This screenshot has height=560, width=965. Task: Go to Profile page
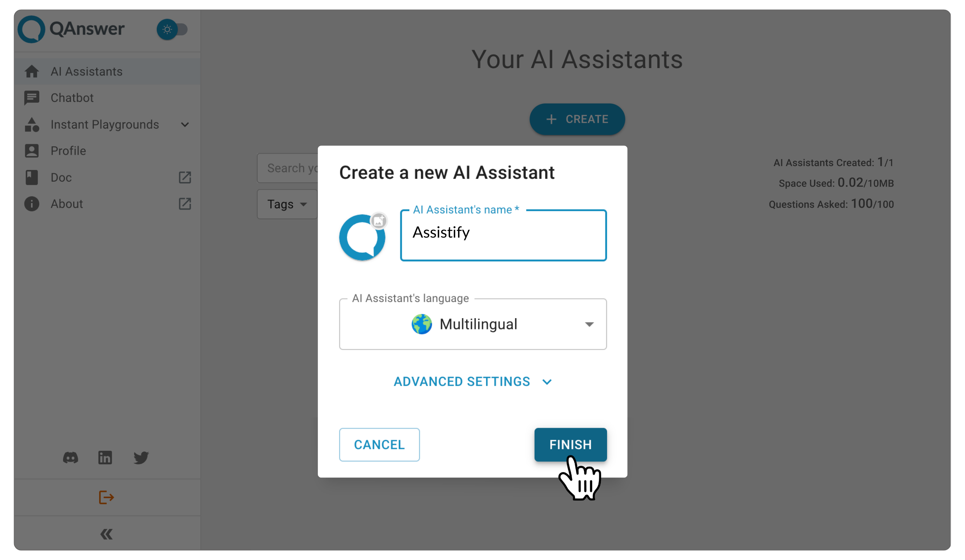[67, 150]
